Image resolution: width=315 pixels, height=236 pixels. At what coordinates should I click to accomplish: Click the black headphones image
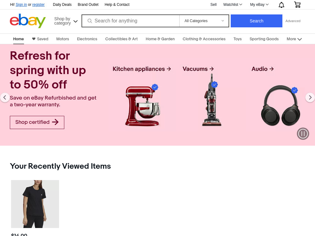[x=281, y=106]
